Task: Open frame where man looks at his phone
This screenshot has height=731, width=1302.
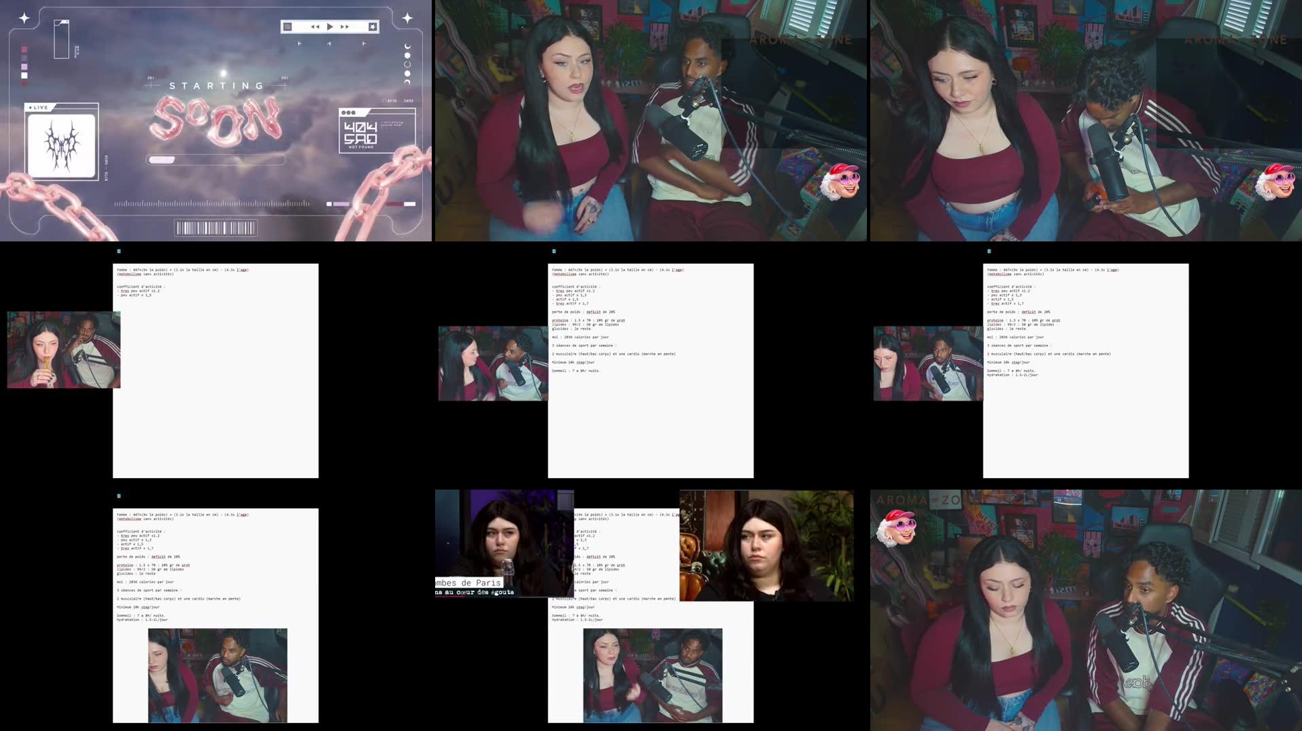Action: click(1086, 120)
